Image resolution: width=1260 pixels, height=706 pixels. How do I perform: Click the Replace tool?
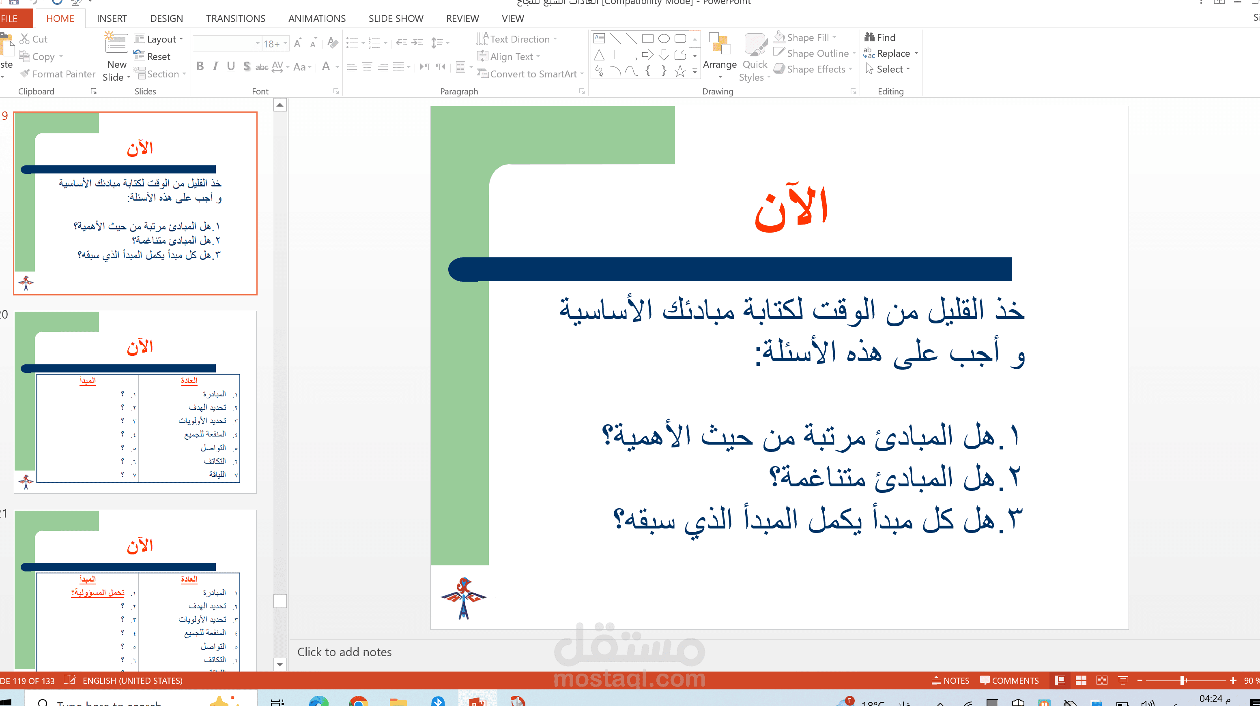890,53
